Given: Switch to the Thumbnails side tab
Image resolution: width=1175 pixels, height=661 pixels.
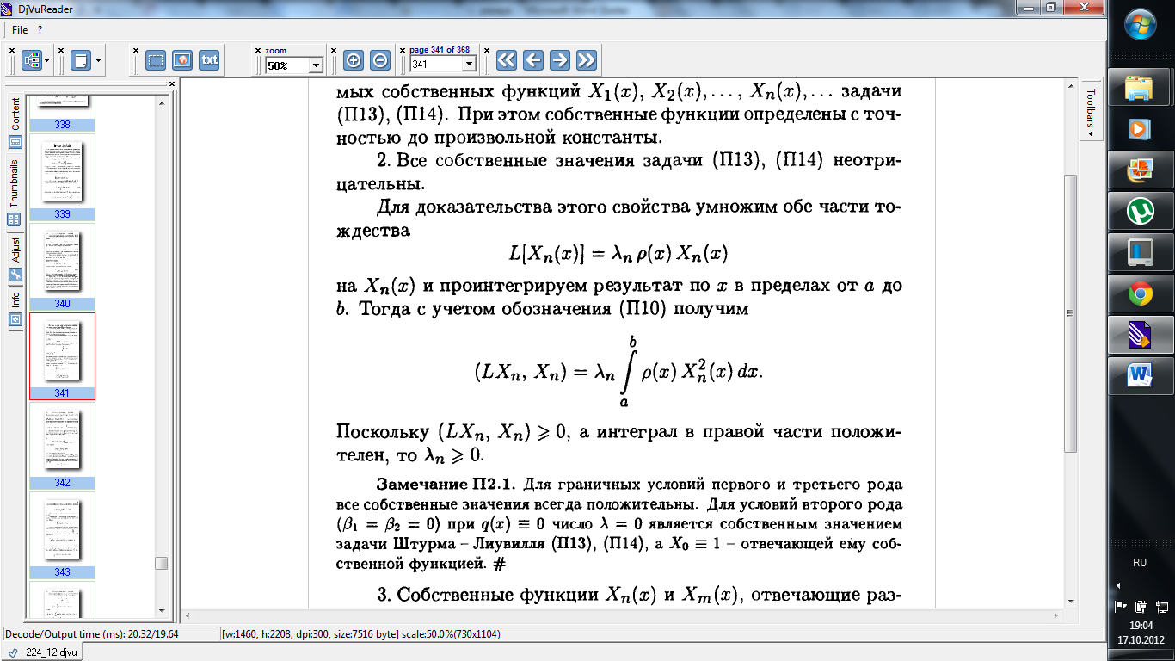Looking at the screenshot, I should tap(15, 193).
